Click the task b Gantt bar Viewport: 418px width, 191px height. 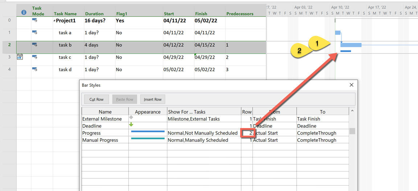pos(351,45)
